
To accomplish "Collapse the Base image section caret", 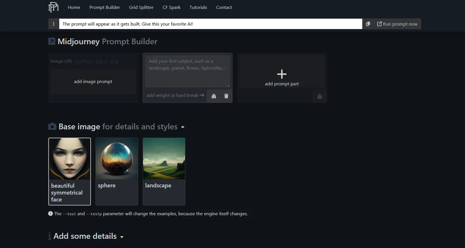I will tap(183, 127).
